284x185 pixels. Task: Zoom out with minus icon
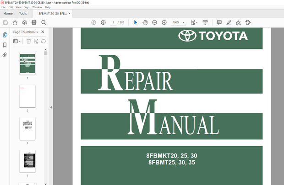coord(154,22)
